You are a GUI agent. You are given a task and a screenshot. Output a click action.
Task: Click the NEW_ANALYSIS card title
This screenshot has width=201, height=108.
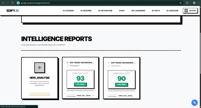pos(40,78)
